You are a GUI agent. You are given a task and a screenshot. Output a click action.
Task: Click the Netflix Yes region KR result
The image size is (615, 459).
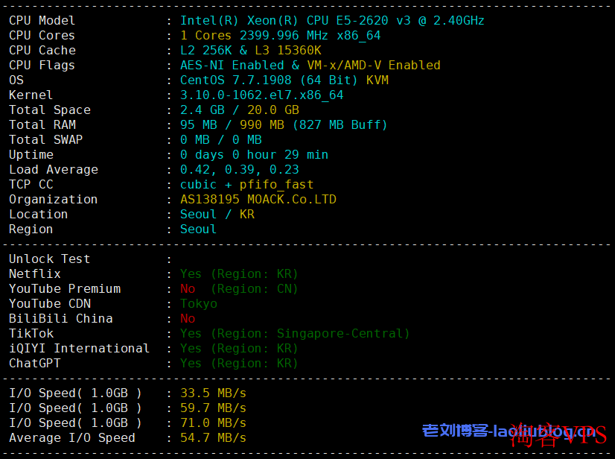point(239,274)
